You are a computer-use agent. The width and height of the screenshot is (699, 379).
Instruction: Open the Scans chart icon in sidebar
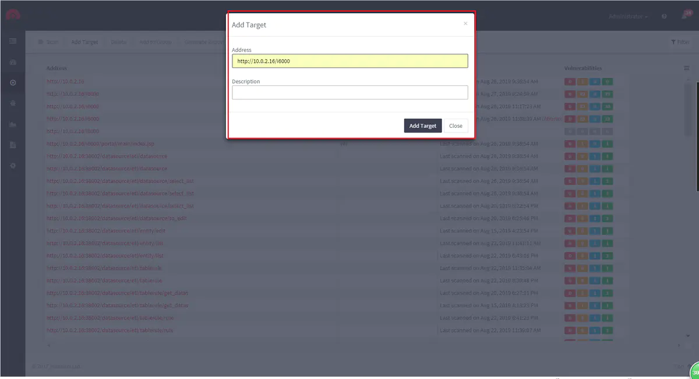[x=13, y=124]
